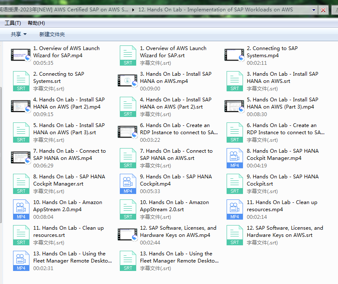The height and width of the screenshot is (284, 338).
Task: Open thumbnail of 3. Install SAP HANA on AWS.mp4
Action: [128, 81]
